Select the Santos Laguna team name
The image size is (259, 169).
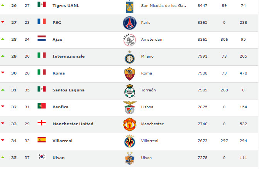pyautogui.click(x=68, y=90)
